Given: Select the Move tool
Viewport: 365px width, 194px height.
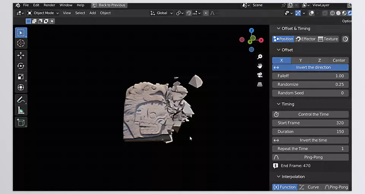Looking at the screenshot, I should 21,56.
